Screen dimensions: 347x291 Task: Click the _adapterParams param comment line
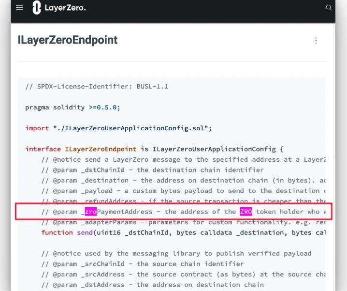184,222
